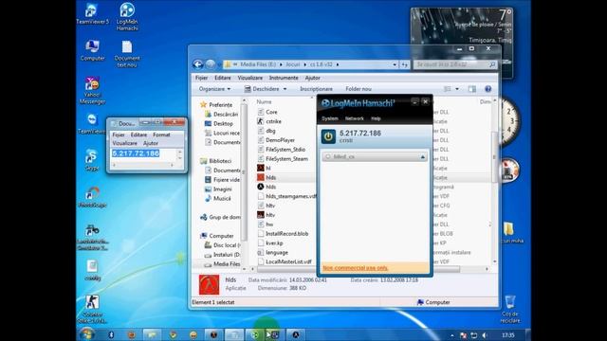Open the Imagini library
Viewport: 607px width, 341px height.
coord(218,189)
